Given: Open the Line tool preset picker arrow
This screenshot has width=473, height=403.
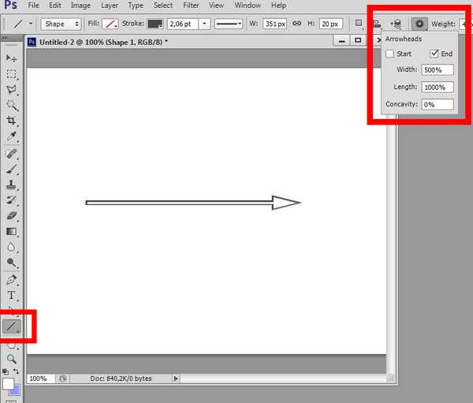Looking at the screenshot, I should pyautogui.click(x=31, y=23).
